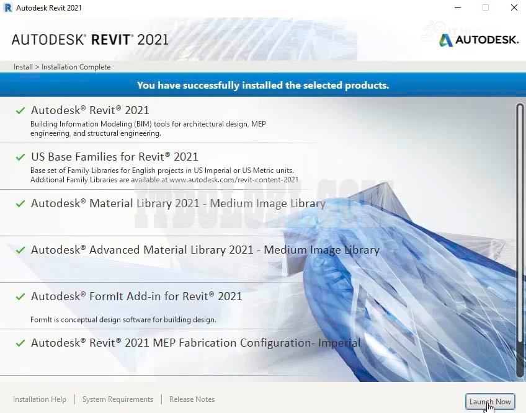Screen dimensions: 526x413
Task: Click the checkmark next to FormIt Add-in
Action: tap(20, 297)
